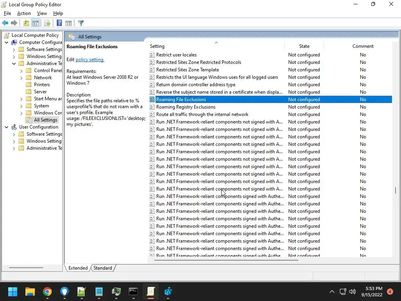The width and height of the screenshot is (401, 301).
Task: Open Google Chrome from the taskbar
Action: [x=47, y=292]
